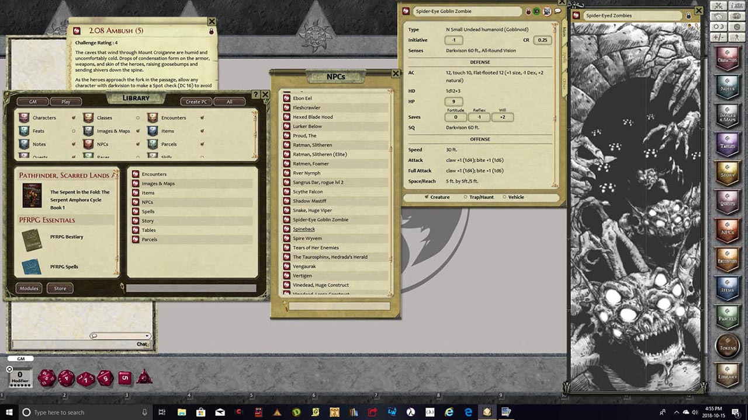
Task: Click the Library help question mark icon
Action: tap(255, 94)
